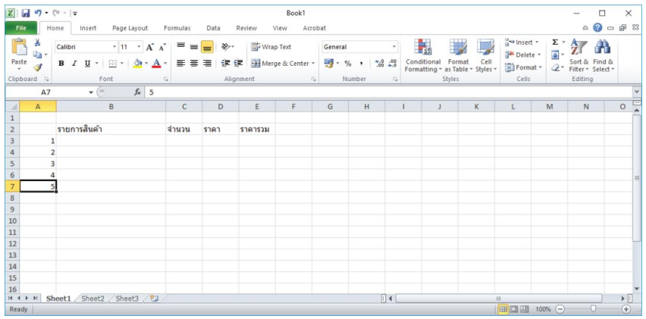Expand the General number format dropdown

394,47
